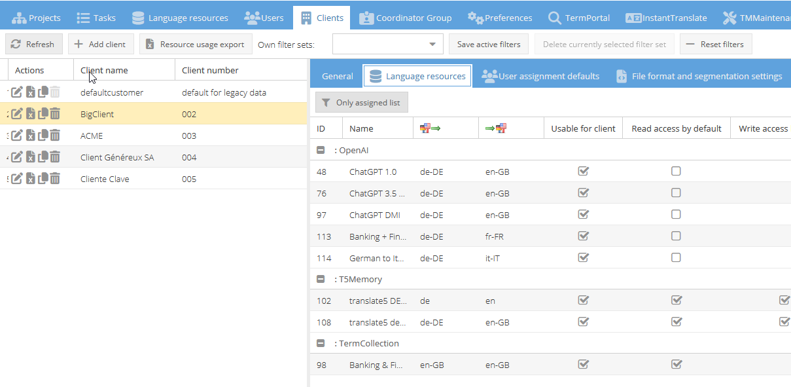Click Resource usage export button
Screen dimensions: 791x387
tap(196, 45)
